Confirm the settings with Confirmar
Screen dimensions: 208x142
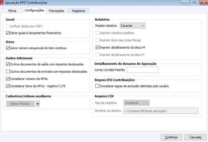[171, 137]
